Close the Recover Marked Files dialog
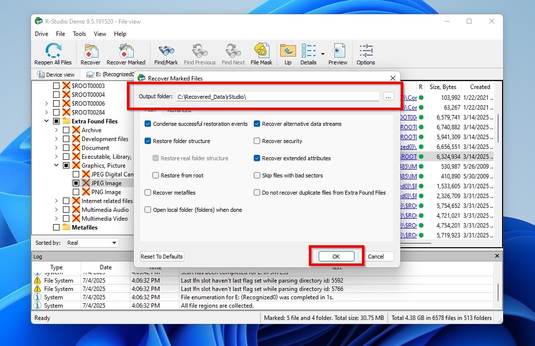535x346 pixels. pos(393,78)
